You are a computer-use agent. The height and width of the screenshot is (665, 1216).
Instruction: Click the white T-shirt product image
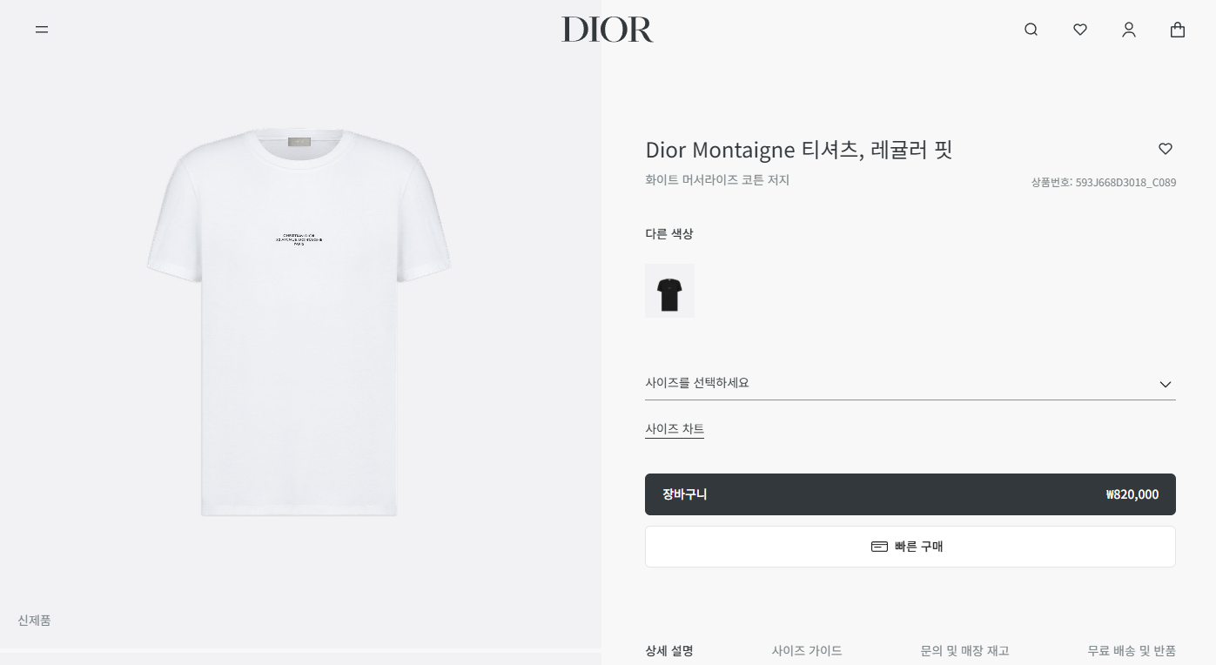click(x=299, y=322)
